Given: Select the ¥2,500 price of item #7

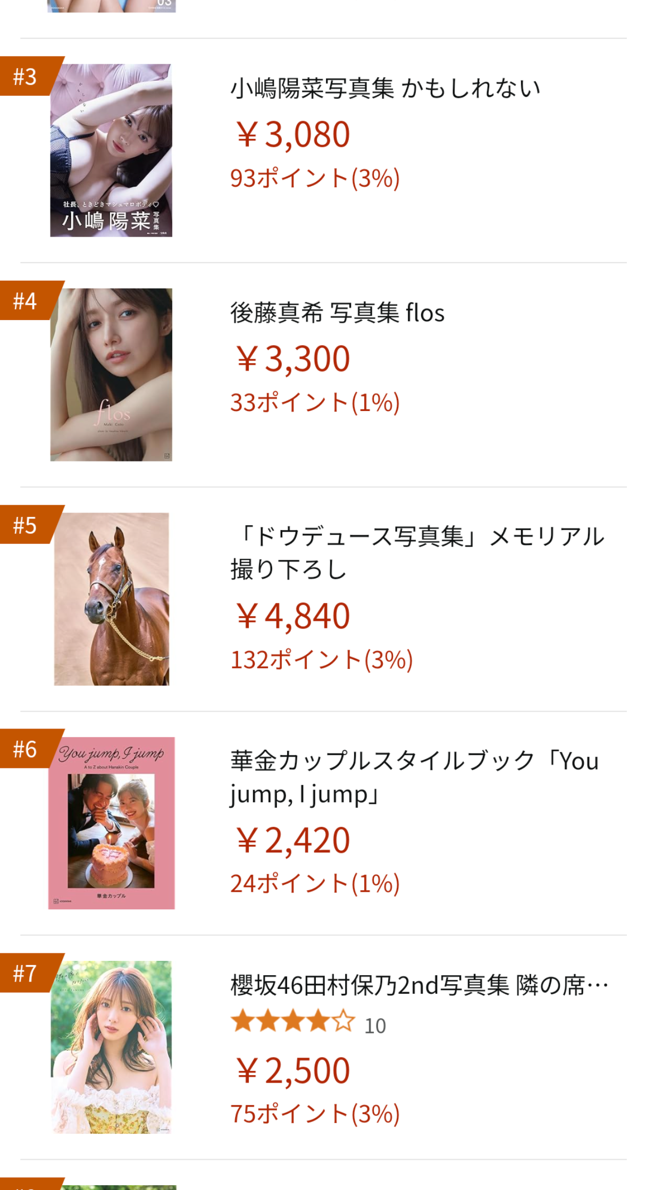Looking at the screenshot, I should [292, 1070].
